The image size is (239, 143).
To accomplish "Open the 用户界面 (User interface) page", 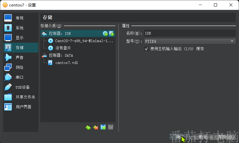I will coord(21,107).
